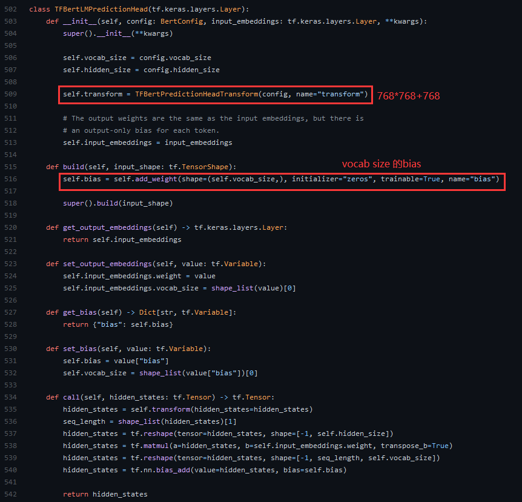Screen dimensions: 522x502
Task: Click the name="transform" argument
Action: (x=329, y=95)
